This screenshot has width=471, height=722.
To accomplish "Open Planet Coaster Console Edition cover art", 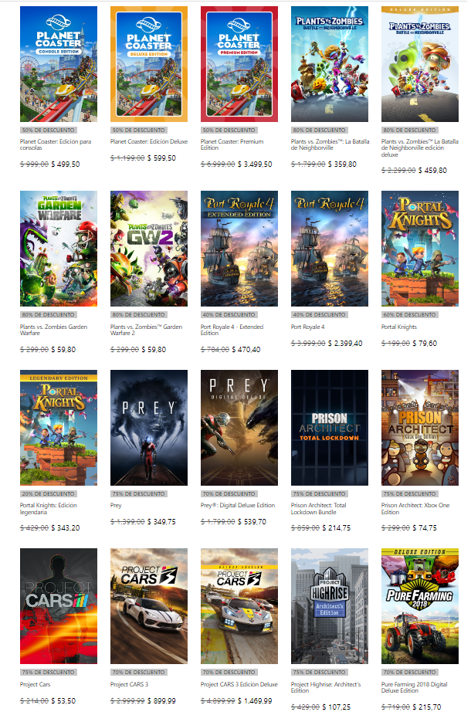I will click(x=59, y=64).
